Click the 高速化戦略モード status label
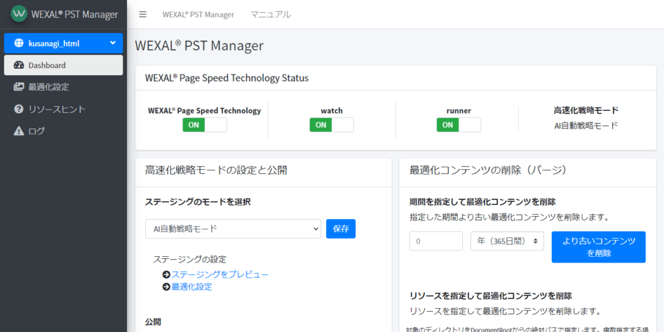664x332 pixels. tap(586, 110)
